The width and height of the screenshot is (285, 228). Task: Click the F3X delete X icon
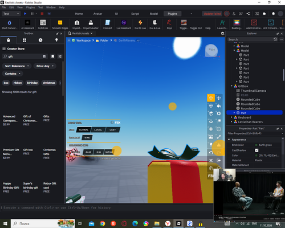(x=211, y=160)
